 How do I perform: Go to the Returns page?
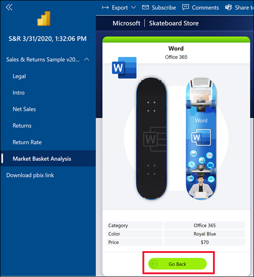[x=22, y=126]
